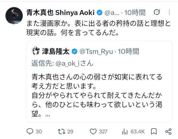178x139 pixels.
Task: Expand the truncated quoted tweet ellipsis
Action: pos(48,116)
